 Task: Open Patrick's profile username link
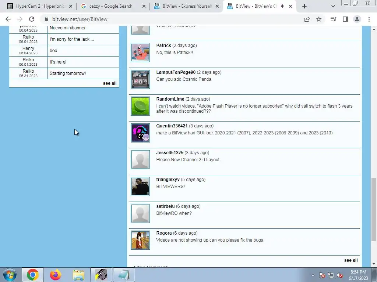[x=163, y=46]
